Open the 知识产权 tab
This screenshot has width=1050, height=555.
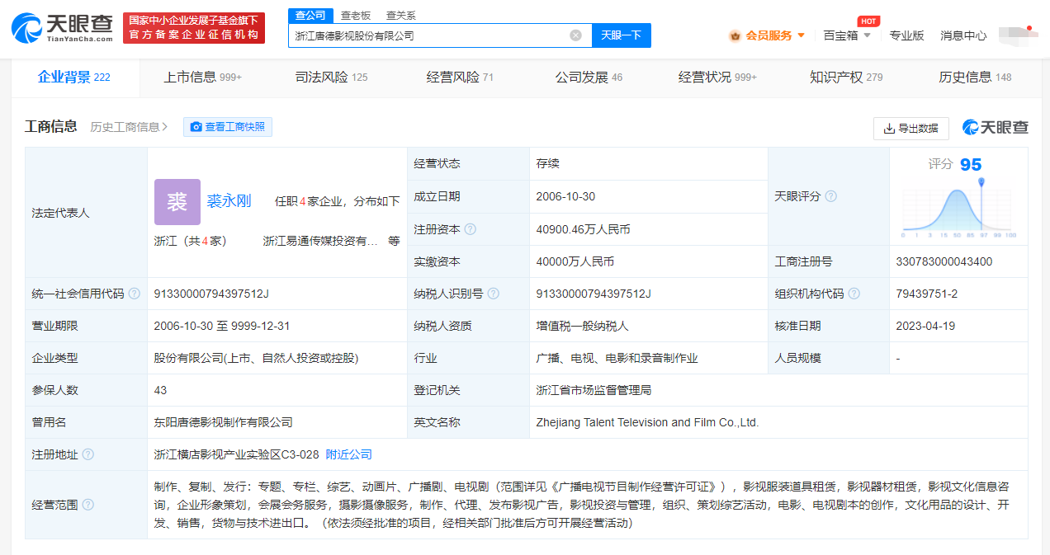[846, 78]
